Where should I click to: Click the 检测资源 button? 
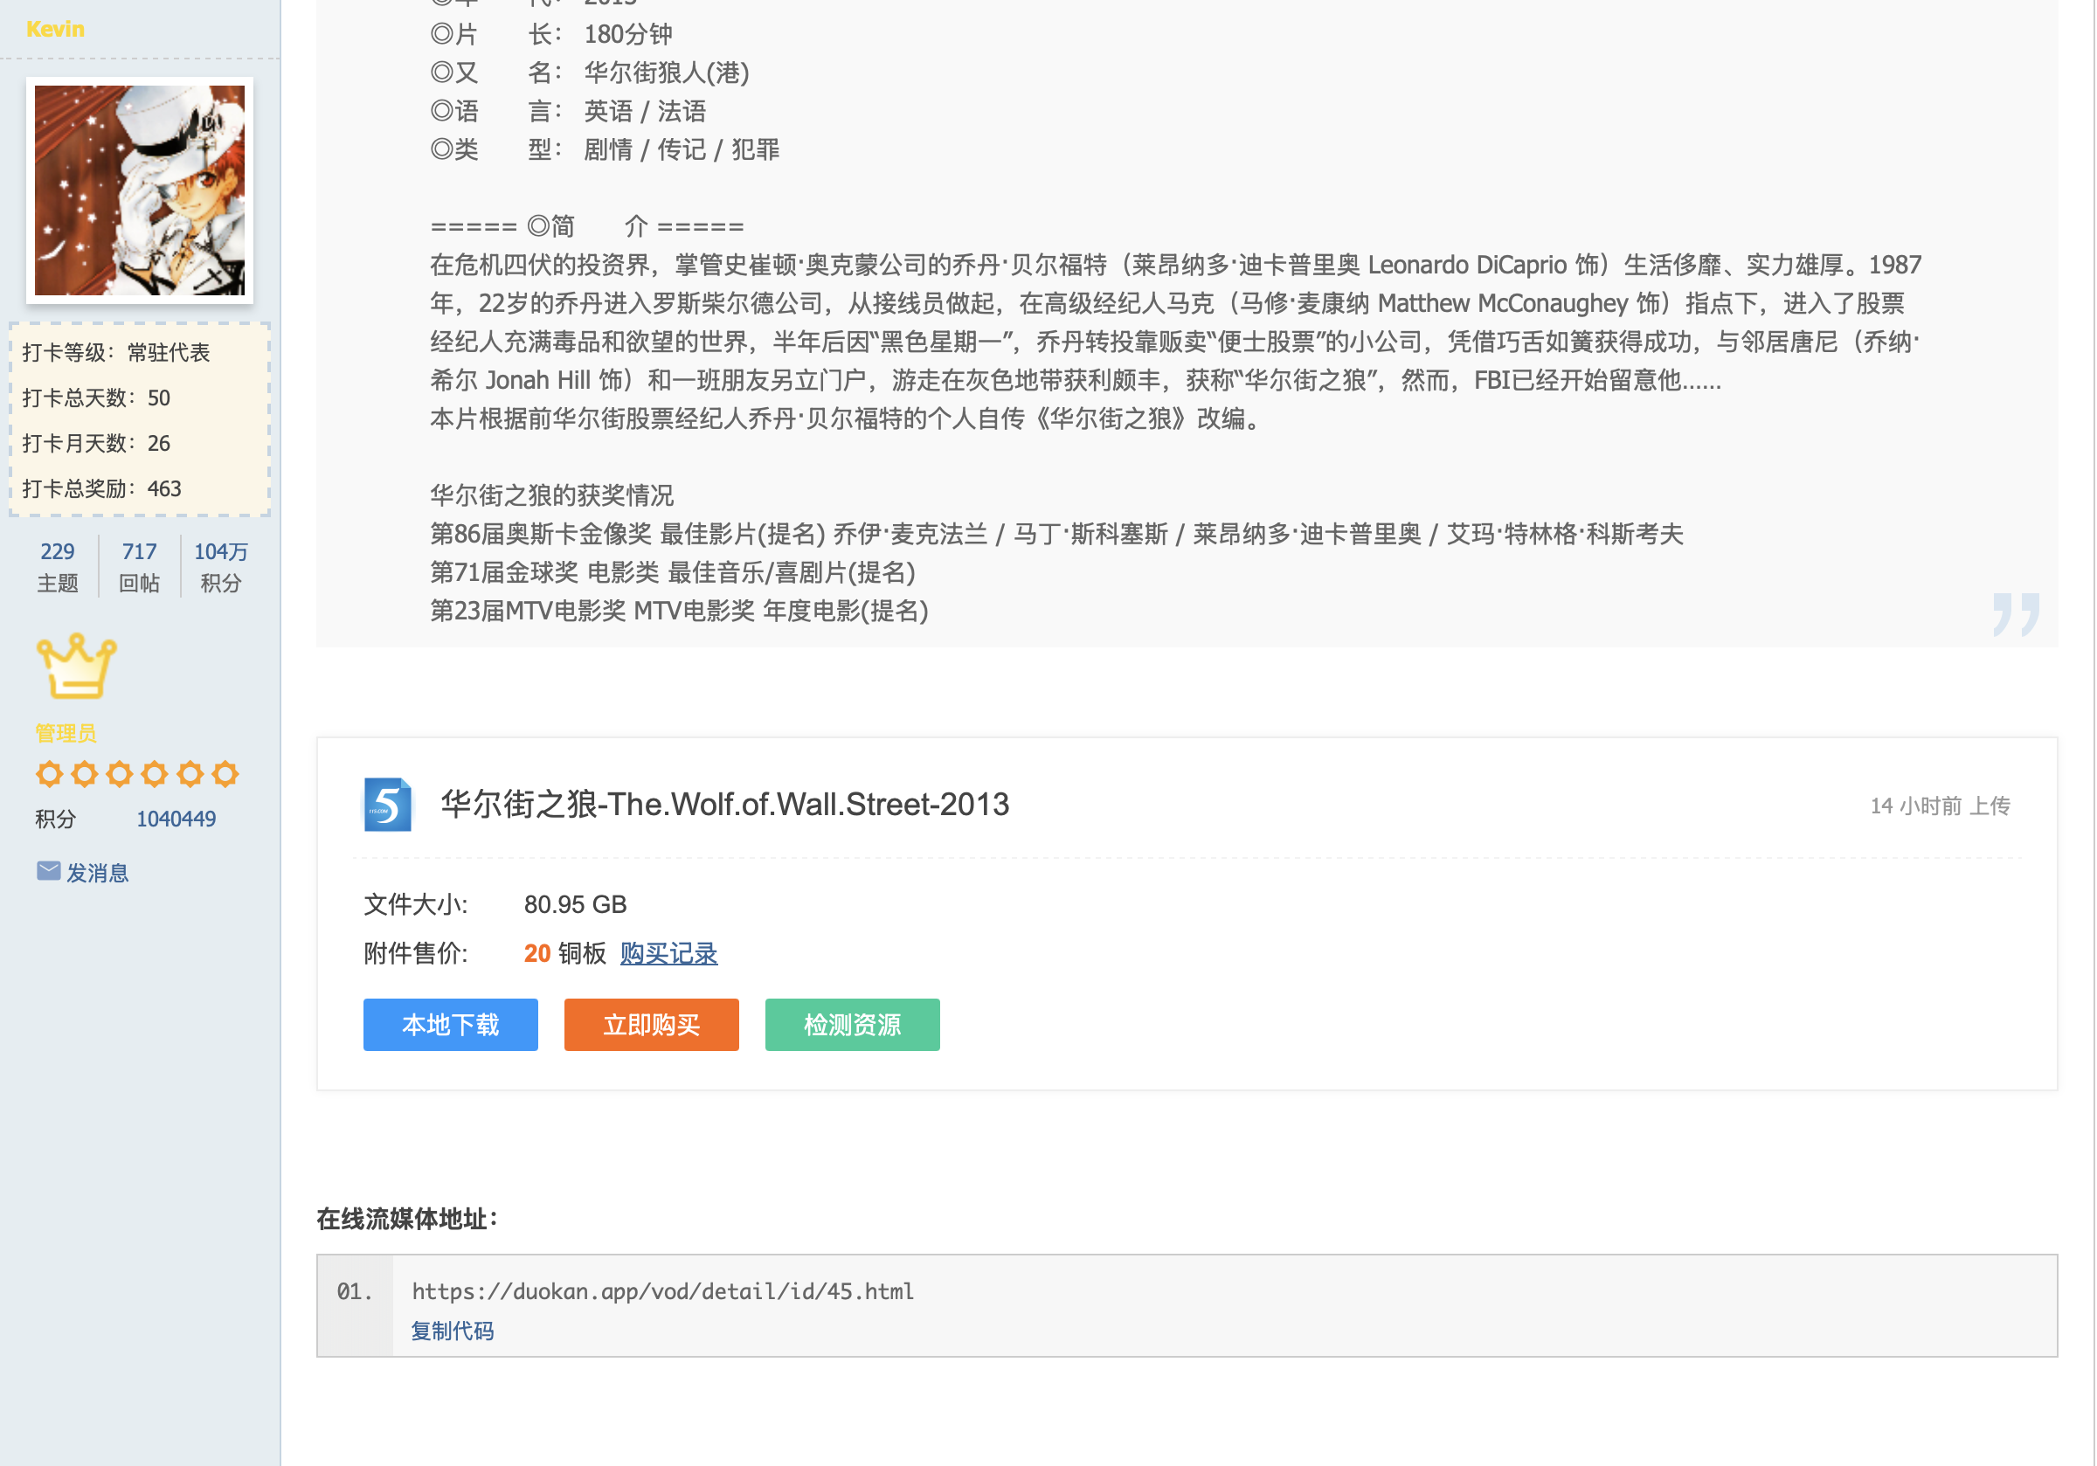pyautogui.click(x=852, y=1024)
